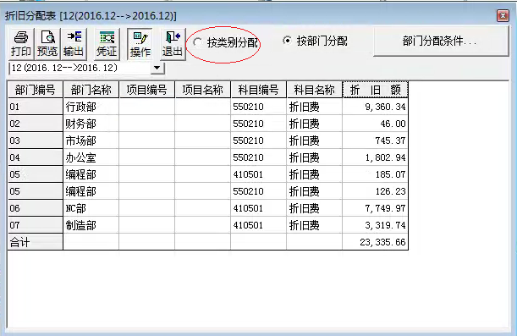
Task: Click the period field showing 12 (2016.12-->2016.12)
Action: point(80,68)
